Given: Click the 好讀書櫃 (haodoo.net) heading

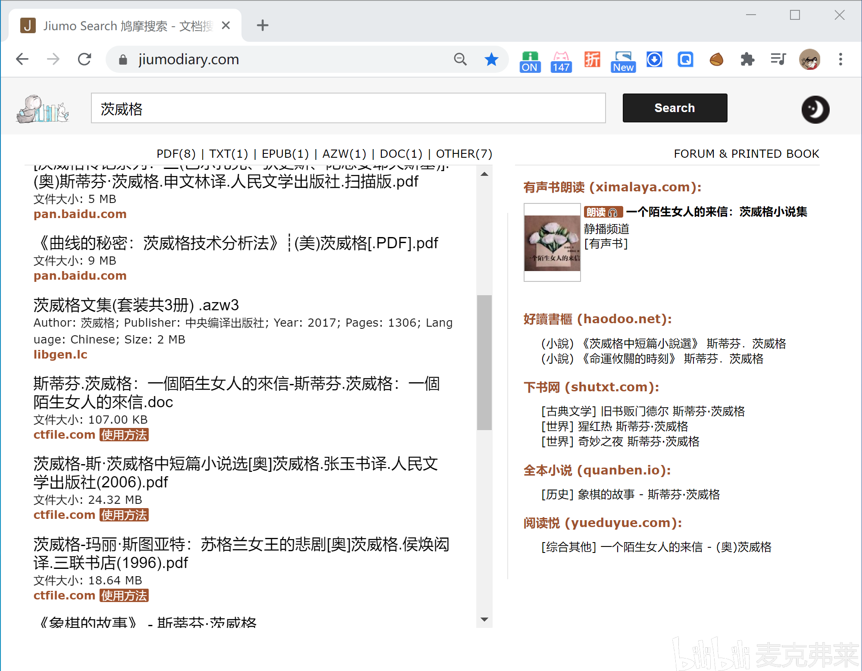Looking at the screenshot, I should (x=598, y=319).
